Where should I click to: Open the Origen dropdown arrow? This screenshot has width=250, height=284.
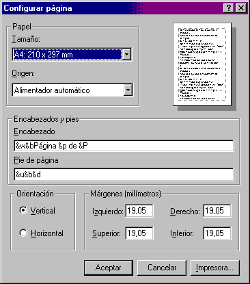pos(128,90)
